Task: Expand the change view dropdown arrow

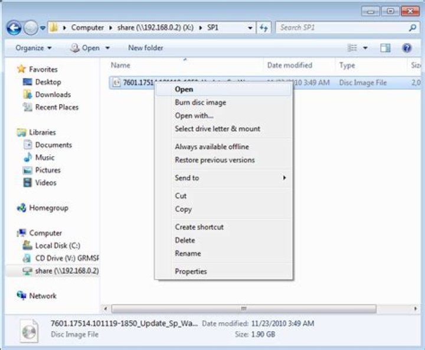Action: click(365, 48)
